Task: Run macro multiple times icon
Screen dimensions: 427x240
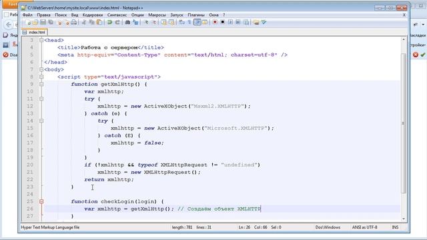Action: pos(238,22)
